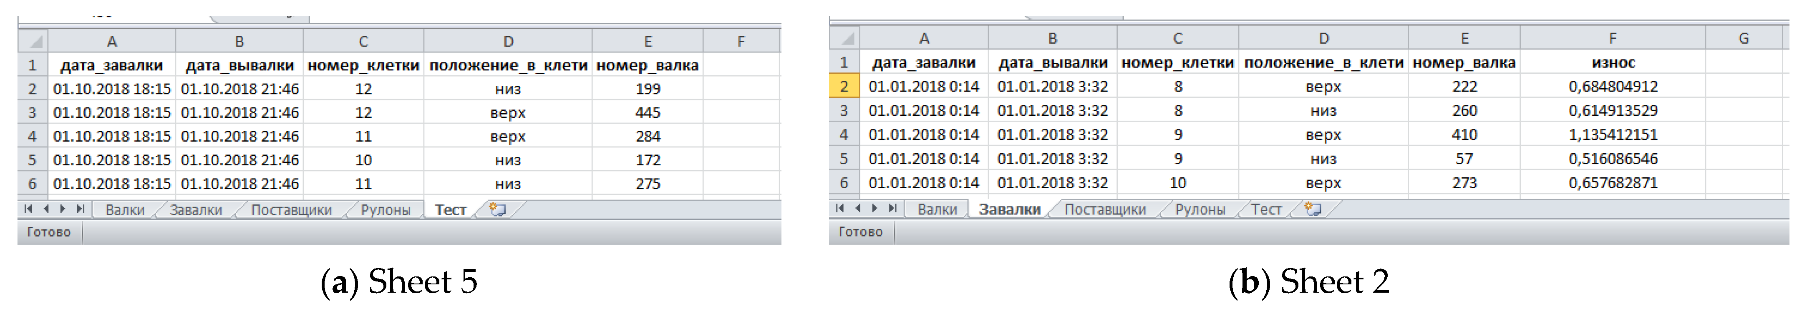Open the Валки sheet tab in Sheet 5 window

[x=125, y=210]
